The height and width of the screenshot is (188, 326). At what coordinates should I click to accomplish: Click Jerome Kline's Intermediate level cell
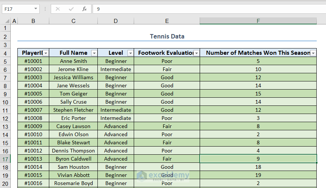click(x=116, y=69)
